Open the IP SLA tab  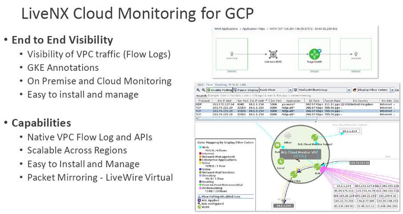point(233,85)
